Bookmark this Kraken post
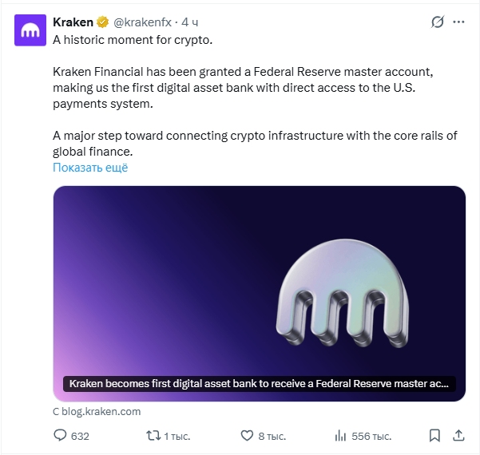 point(434,436)
